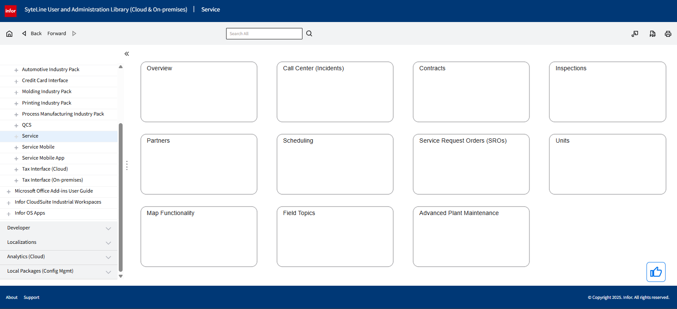
Task: Click the Back text button
Action: click(36, 33)
